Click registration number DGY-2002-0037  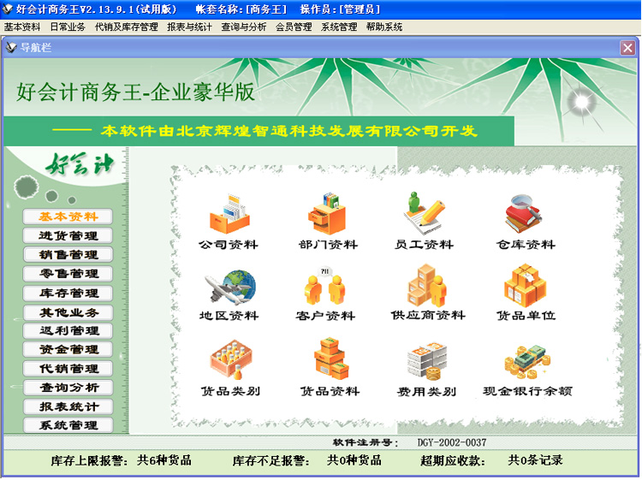click(x=452, y=442)
